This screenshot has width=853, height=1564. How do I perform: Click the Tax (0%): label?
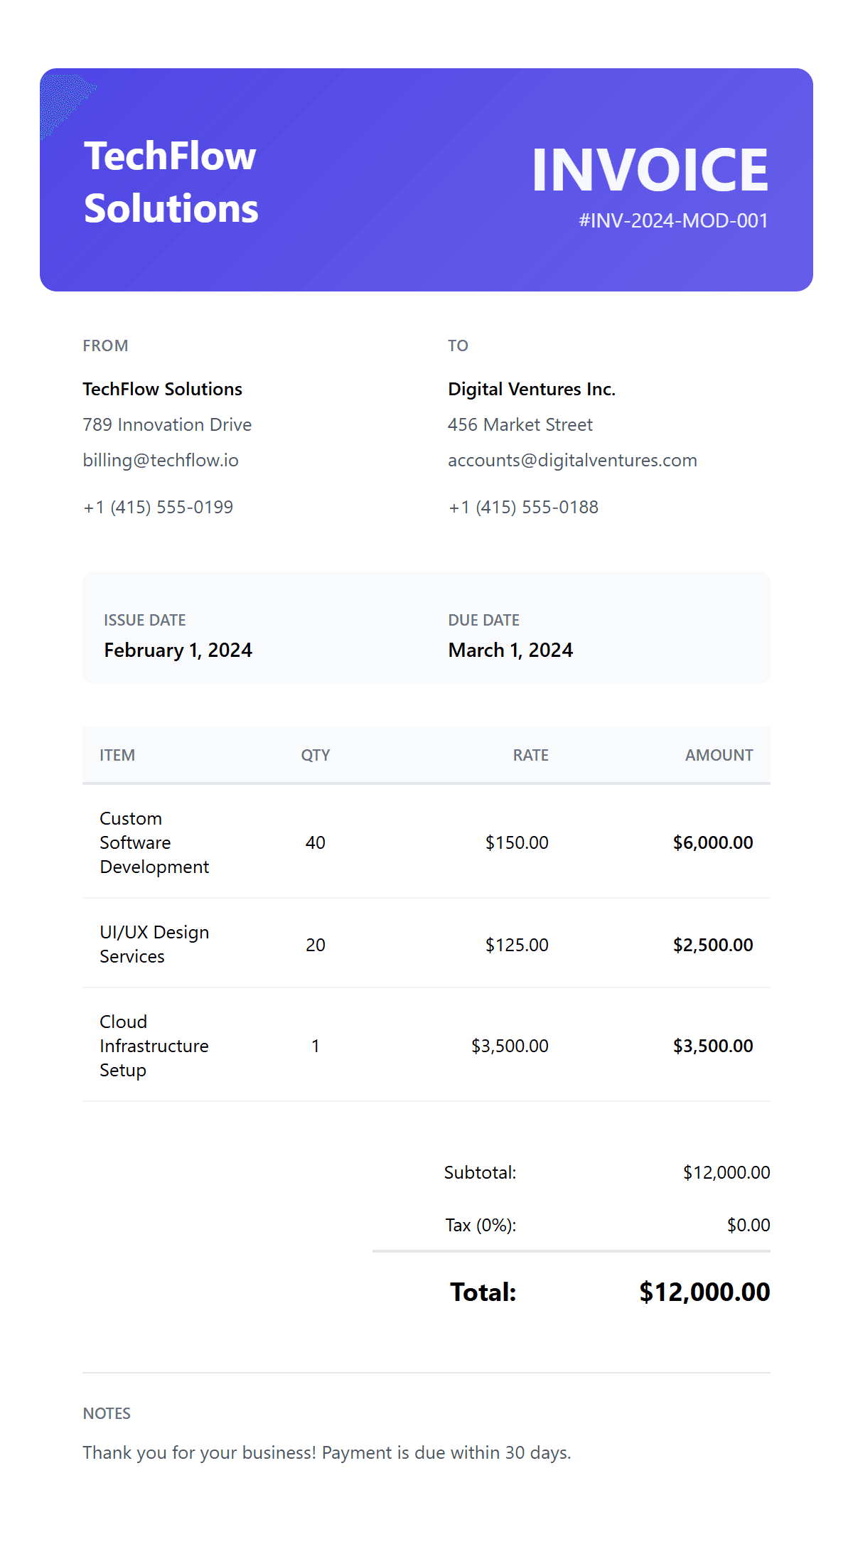481,1225
